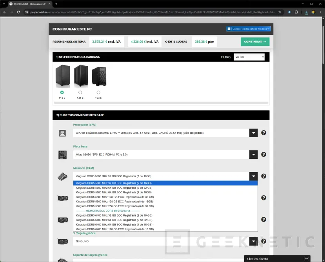
Task: Click the page vertical scrollbar
Action: coord(323,45)
